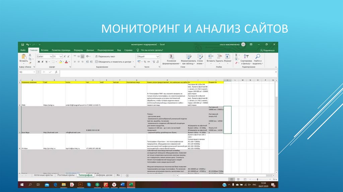343x192 pixels.
Task: Open the font size dropdown showing 11
Action: click(61, 57)
